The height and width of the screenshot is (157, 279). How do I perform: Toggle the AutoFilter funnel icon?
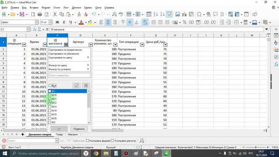[170, 14]
